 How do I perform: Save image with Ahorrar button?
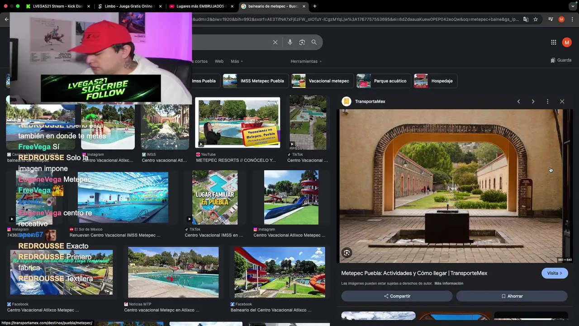point(512,296)
